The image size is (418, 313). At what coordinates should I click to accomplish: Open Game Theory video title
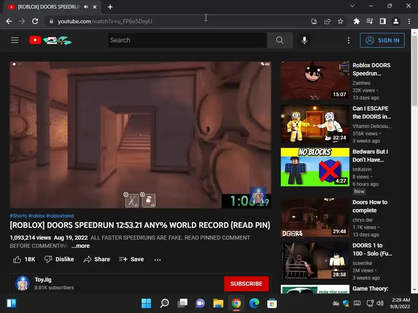[370, 289]
